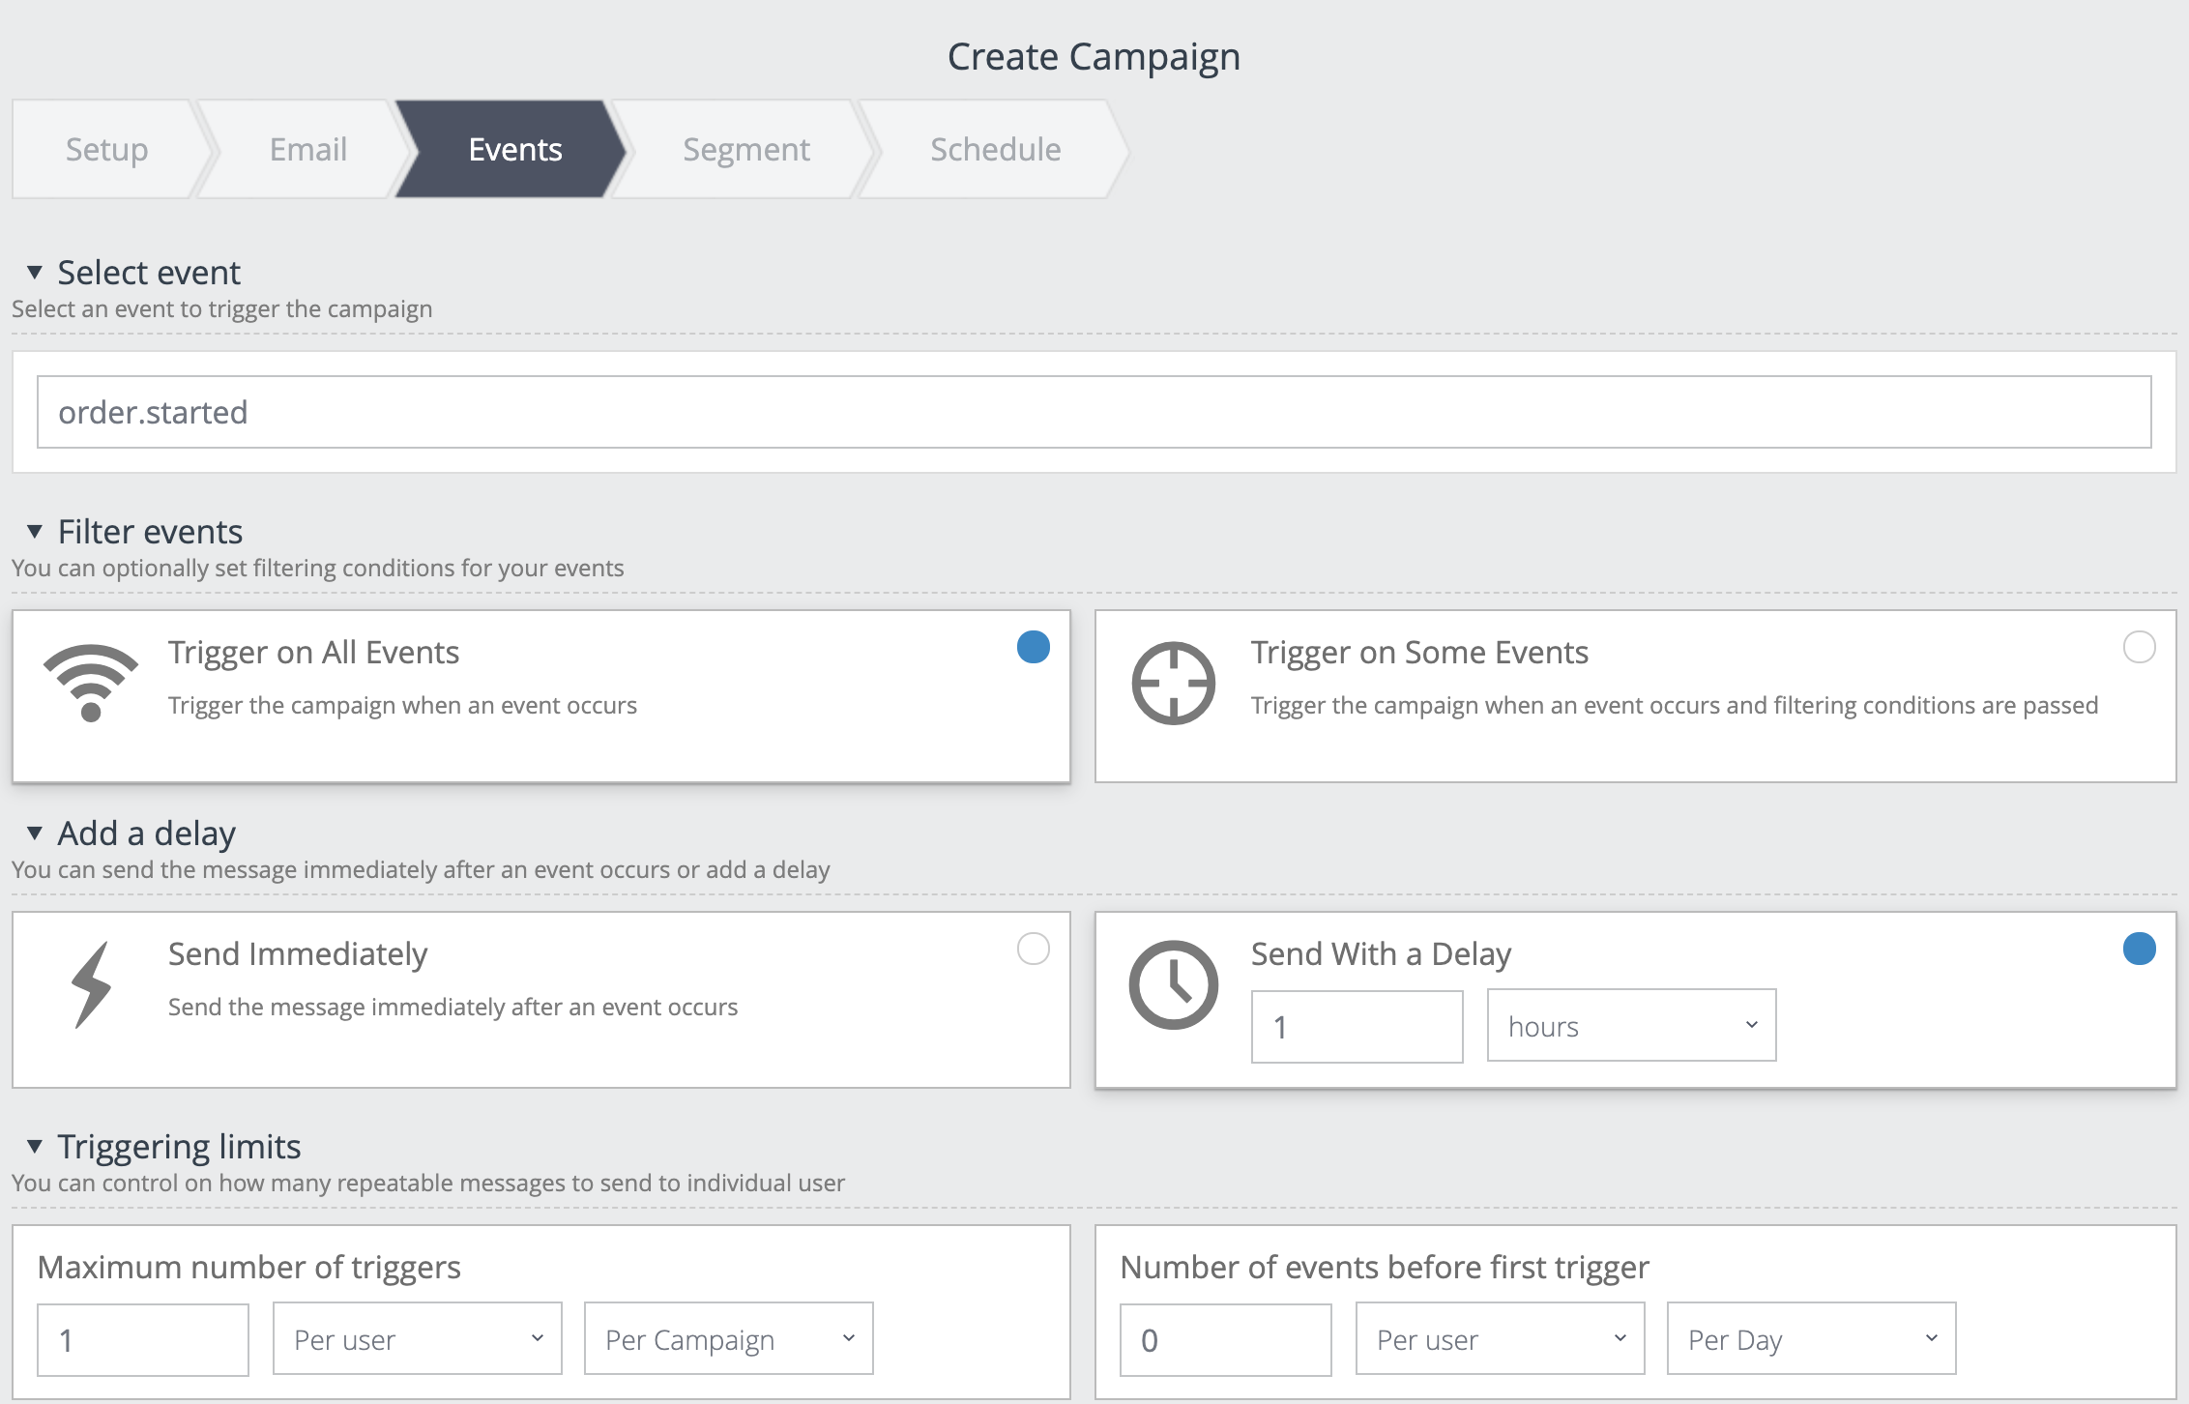Select the Trigger on Some Events radio button

(2139, 647)
